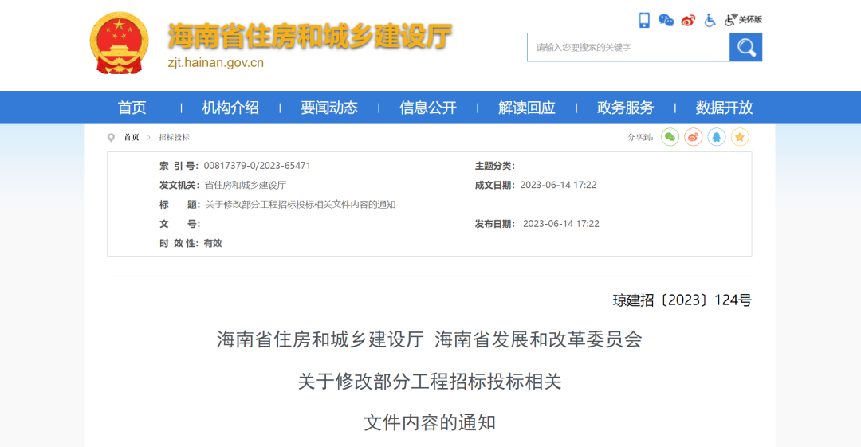
Task: Click heading line 关于修改部分工程招标投标相关
Action: tap(430, 381)
